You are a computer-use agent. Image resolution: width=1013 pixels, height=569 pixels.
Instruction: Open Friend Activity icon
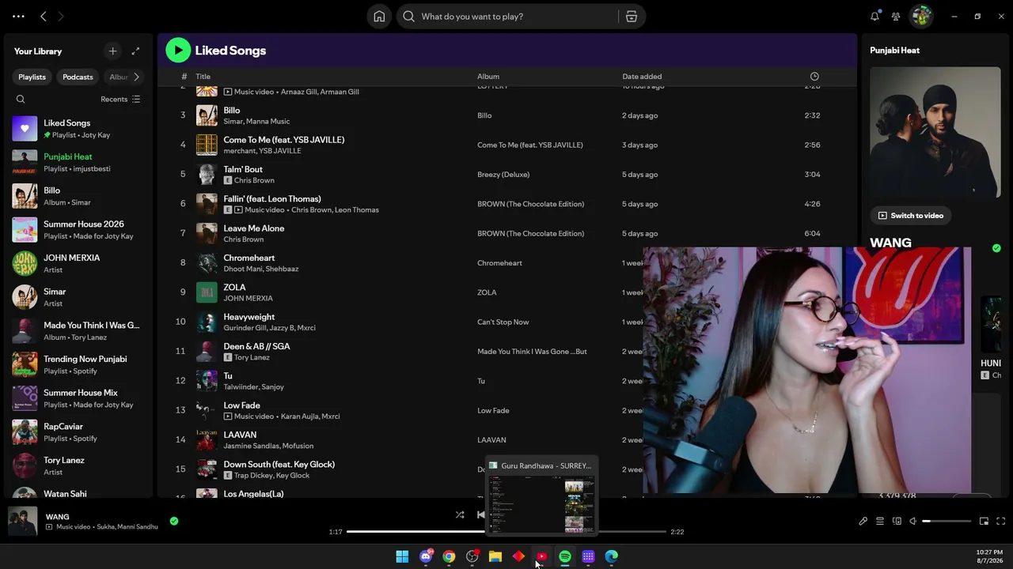coord(896,17)
